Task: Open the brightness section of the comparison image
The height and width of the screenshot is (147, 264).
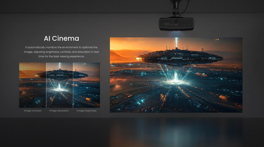Action: 86,92
